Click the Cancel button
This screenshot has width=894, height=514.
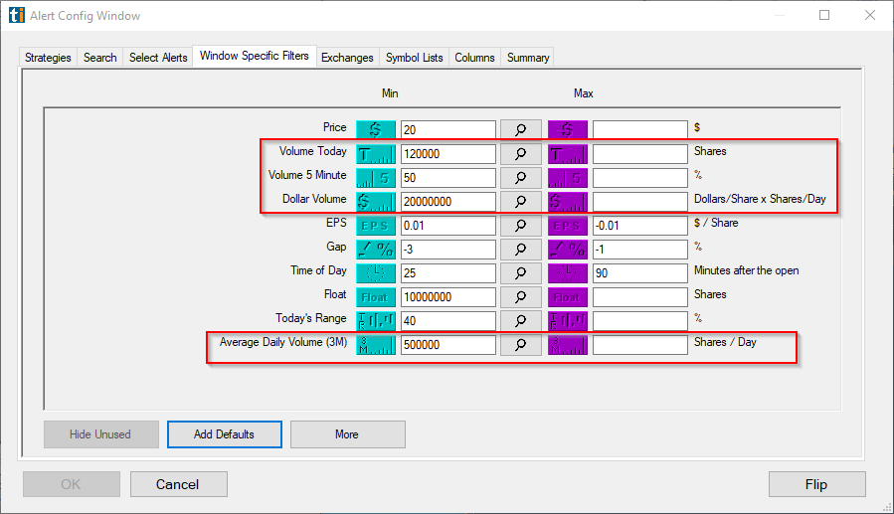click(x=178, y=484)
